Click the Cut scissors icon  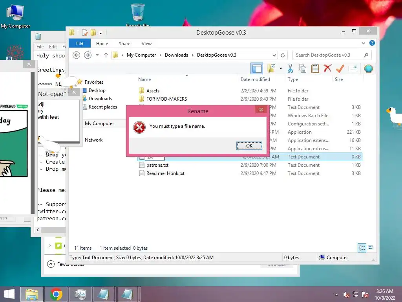(x=290, y=68)
